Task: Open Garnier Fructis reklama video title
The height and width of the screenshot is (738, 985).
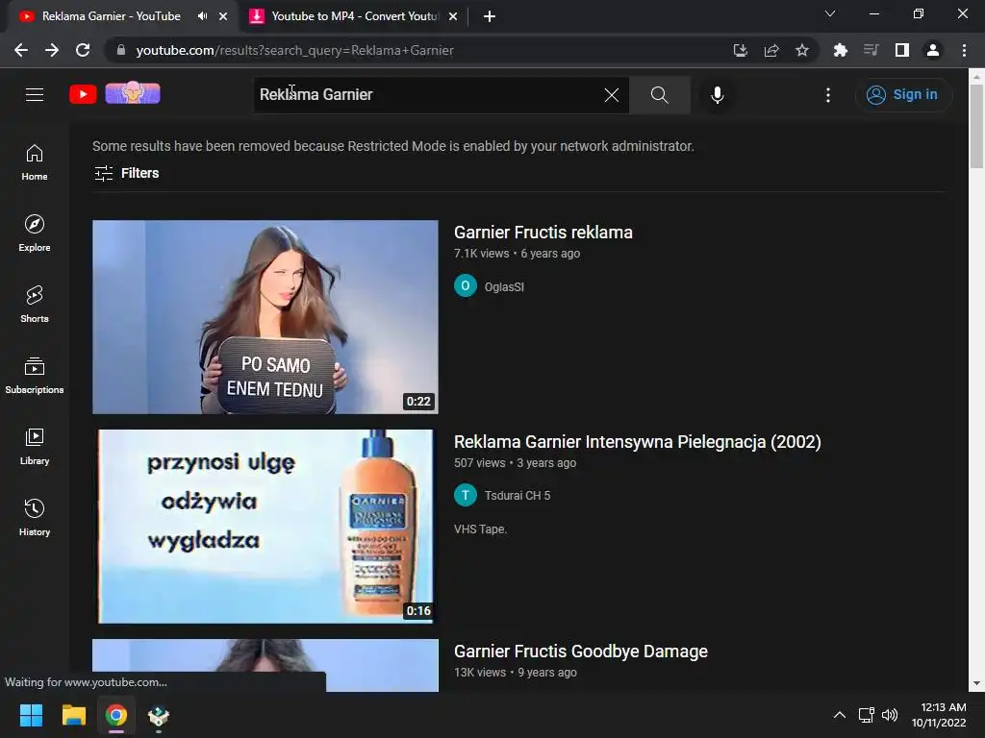Action: [543, 233]
